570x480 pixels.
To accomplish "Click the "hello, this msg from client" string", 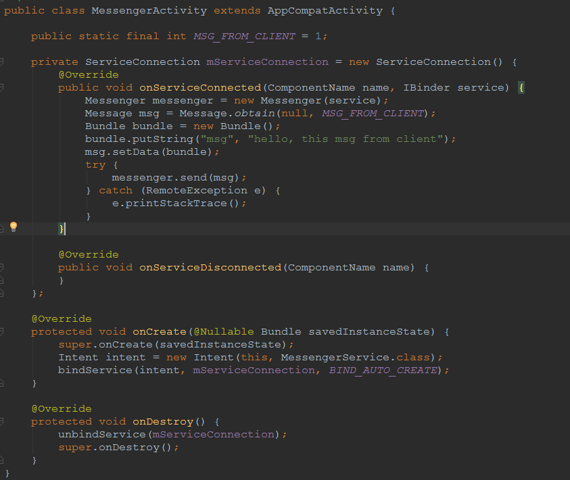I will tap(346, 139).
